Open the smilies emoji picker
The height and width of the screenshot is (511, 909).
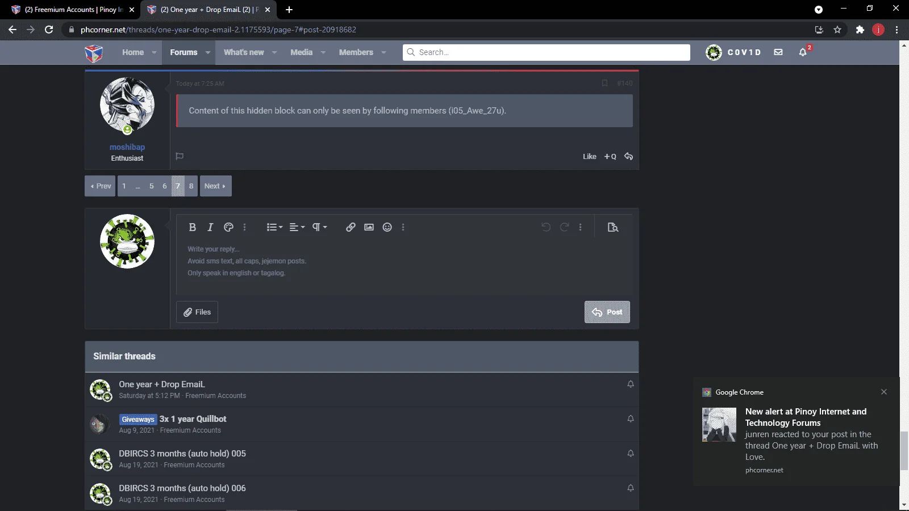[x=387, y=227]
